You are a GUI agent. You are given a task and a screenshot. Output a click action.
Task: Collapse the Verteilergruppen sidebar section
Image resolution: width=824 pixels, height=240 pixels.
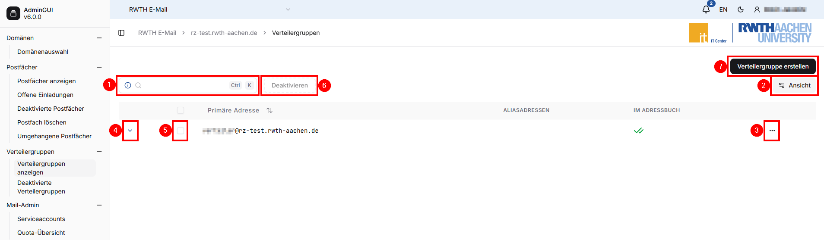99,152
